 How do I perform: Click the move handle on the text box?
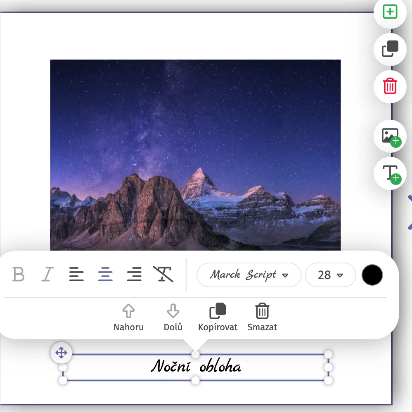[x=61, y=353]
